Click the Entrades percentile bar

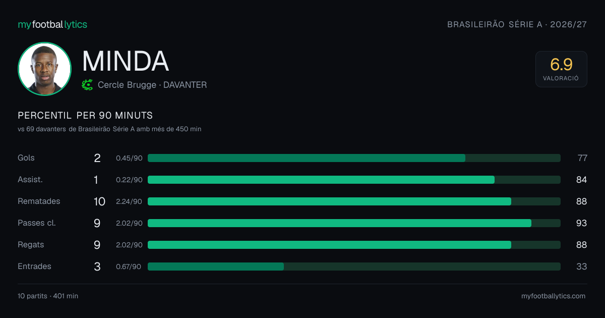pos(354,267)
